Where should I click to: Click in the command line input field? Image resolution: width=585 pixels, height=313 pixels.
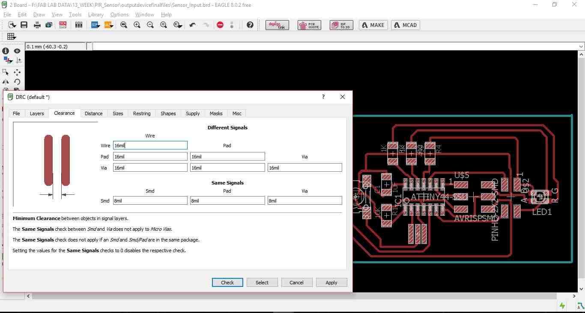pos(335,46)
